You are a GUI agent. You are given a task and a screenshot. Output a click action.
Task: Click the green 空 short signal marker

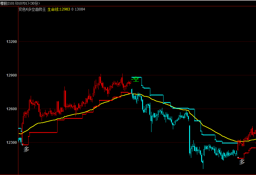[x=136, y=79]
